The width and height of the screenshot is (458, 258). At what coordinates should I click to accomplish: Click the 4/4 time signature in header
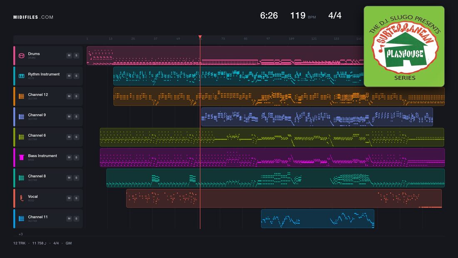(335, 15)
